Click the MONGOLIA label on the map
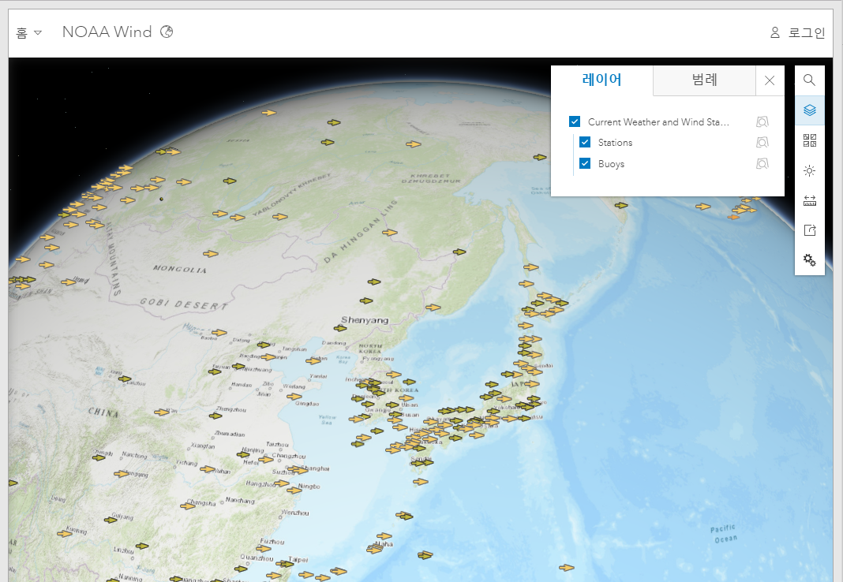This screenshot has width=843, height=582. point(179,269)
